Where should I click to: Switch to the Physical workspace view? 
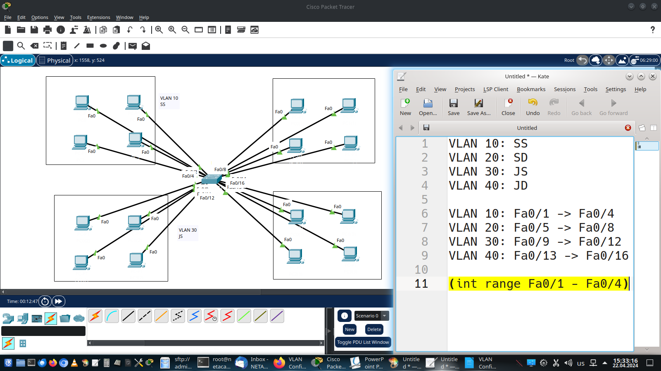55,60
